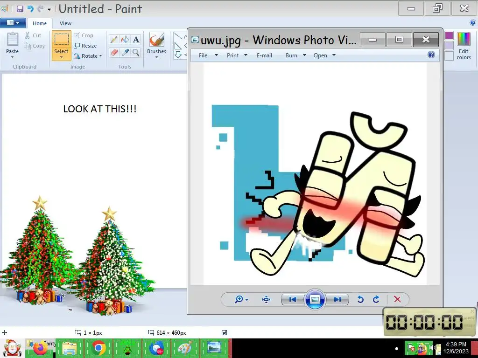Image resolution: width=478 pixels, height=358 pixels.
Task: Undo the last action in Paint
Action: pos(30,8)
